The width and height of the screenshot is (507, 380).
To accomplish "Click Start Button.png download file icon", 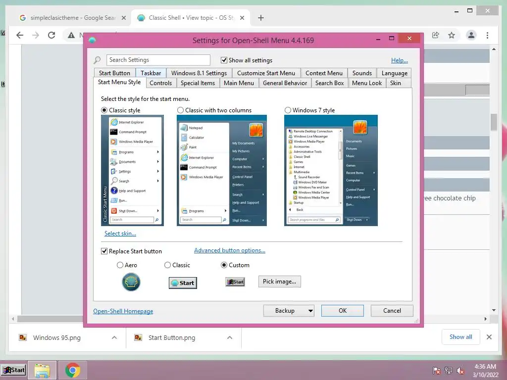I will click(138, 337).
